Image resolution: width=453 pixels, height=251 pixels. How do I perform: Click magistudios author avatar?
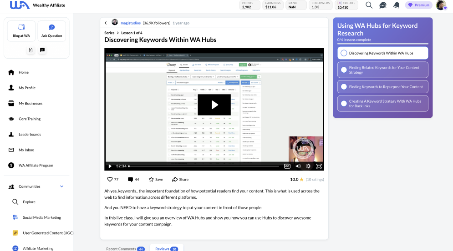pos(115,22)
